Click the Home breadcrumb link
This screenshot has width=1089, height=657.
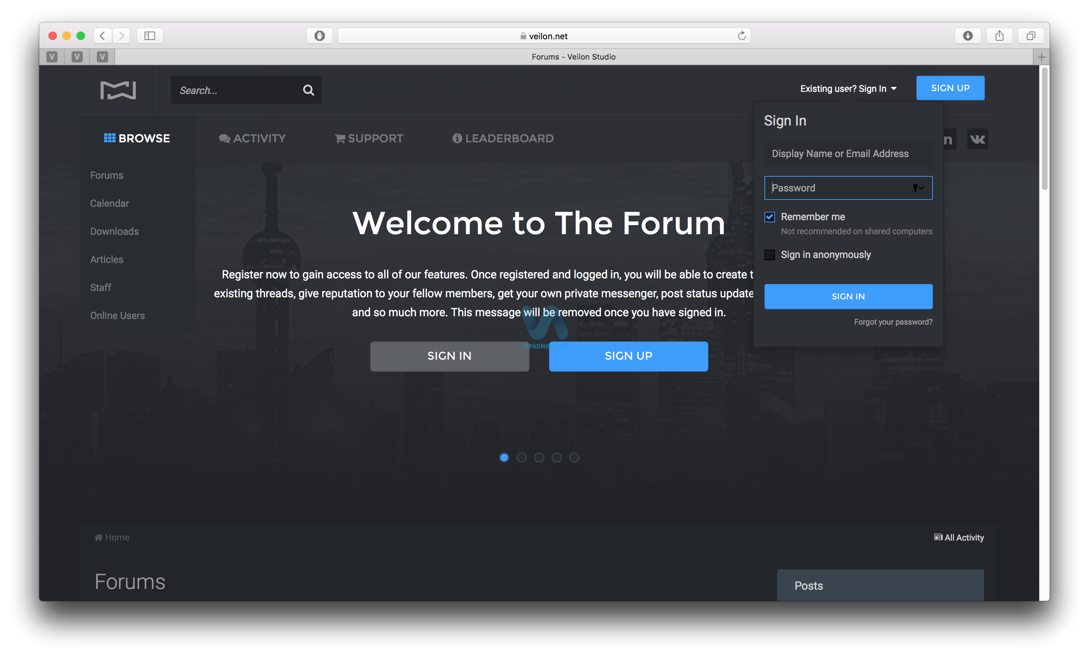112,537
